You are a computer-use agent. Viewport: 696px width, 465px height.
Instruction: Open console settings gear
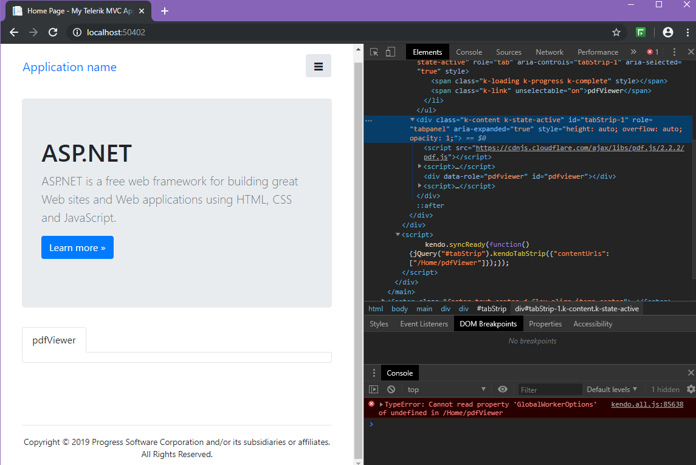pyautogui.click(x=691, y=389)
